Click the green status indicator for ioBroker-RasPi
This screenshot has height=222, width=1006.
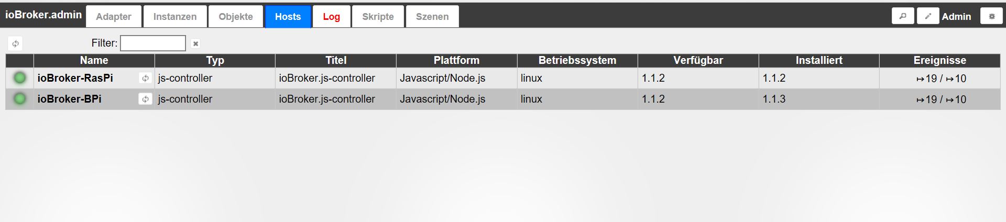pyautogui.click(x=20, y=78)
